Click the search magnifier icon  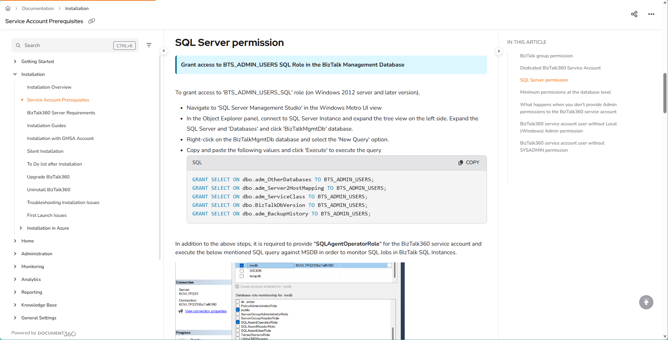(x=18, y=45)
